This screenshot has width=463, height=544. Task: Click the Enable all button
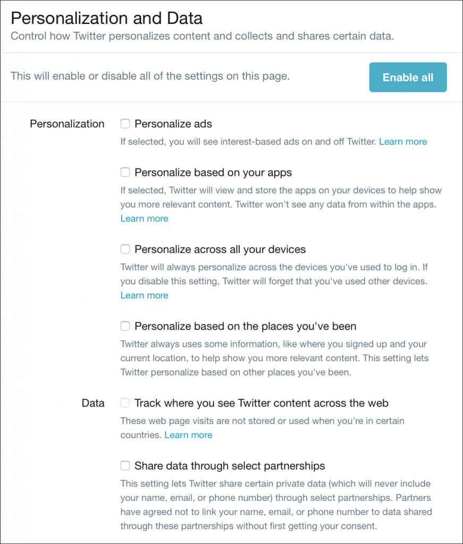(x=408, y=77)
